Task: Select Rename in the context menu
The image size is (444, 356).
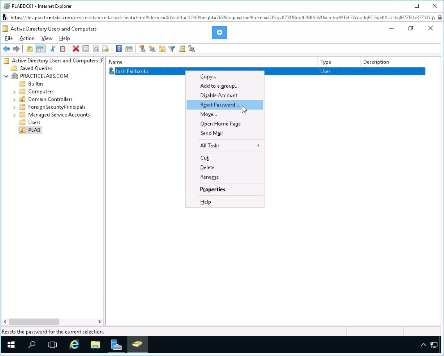Action: click(225, 177)
